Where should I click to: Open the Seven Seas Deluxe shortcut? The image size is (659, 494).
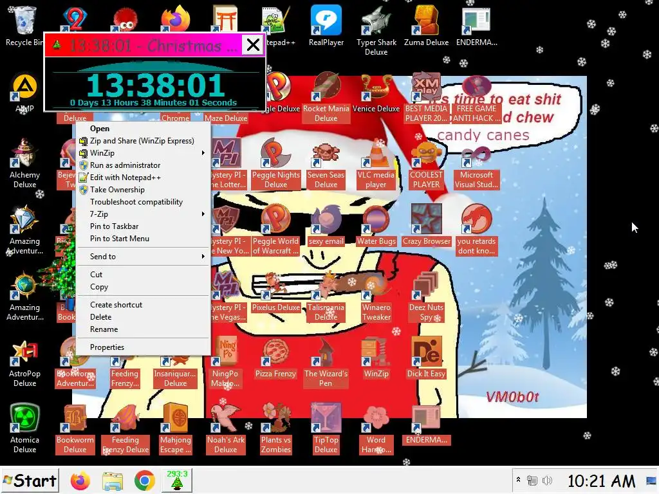click(326, 164)
